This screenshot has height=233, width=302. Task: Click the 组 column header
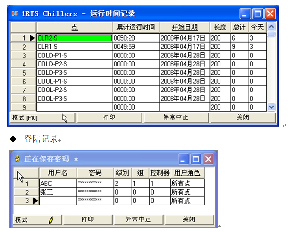(x=140, y=173)
